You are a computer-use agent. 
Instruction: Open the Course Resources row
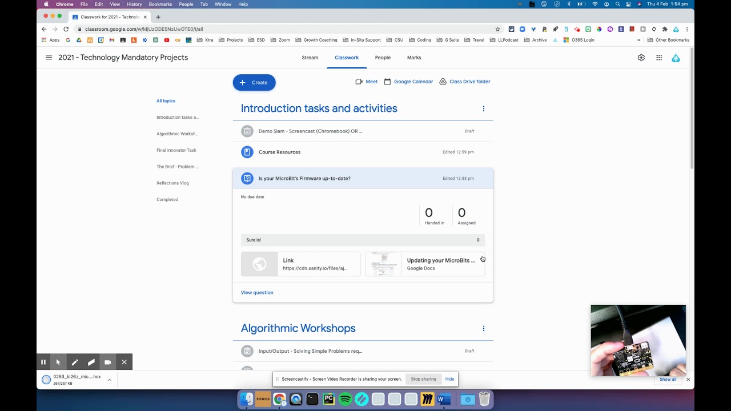point(363,152)
